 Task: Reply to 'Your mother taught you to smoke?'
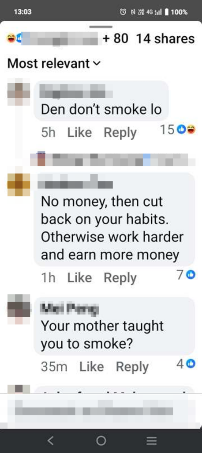coord(132,367)
